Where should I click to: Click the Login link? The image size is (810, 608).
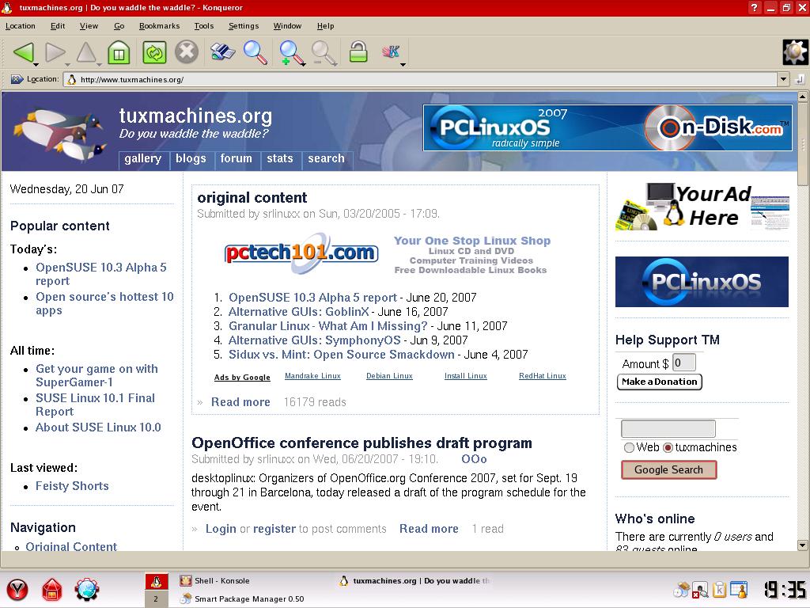[221, 529]
